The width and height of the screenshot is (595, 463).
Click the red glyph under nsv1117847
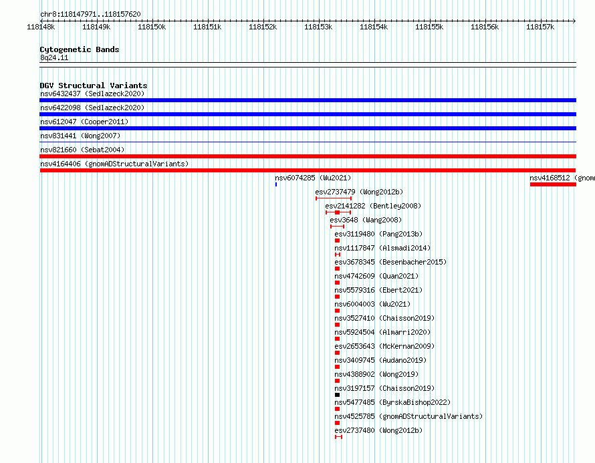pos(338,255)
